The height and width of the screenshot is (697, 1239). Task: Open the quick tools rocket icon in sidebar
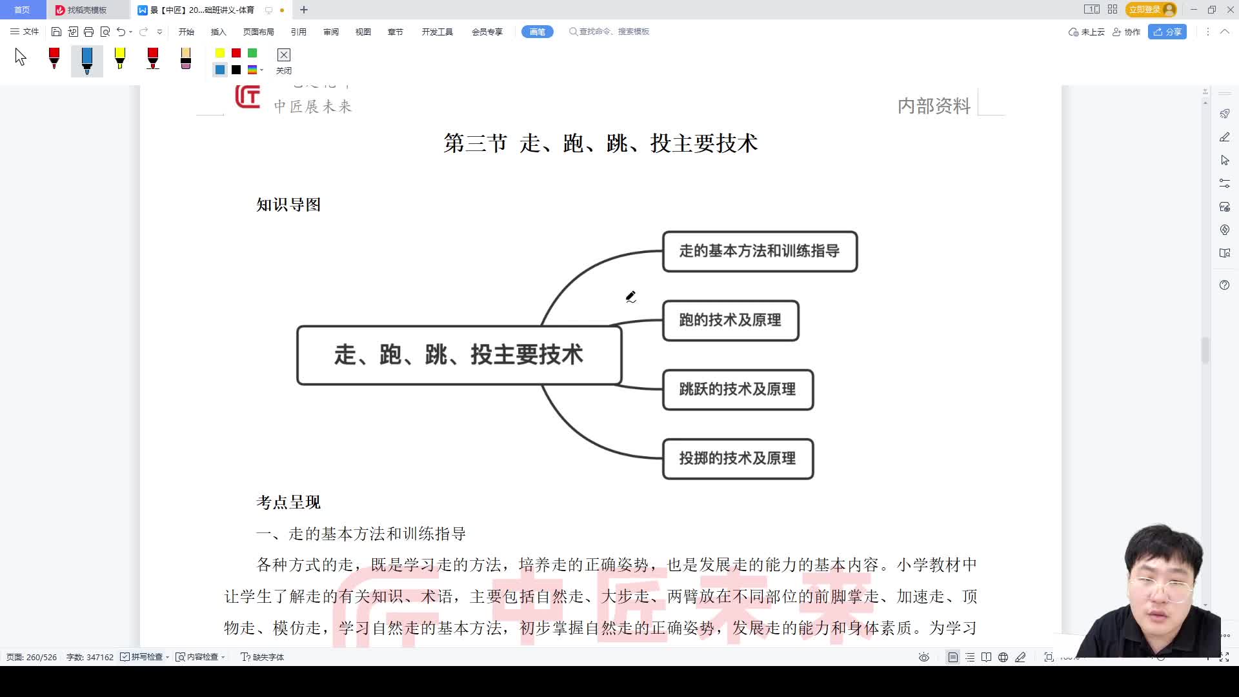tap(1225, 114)
